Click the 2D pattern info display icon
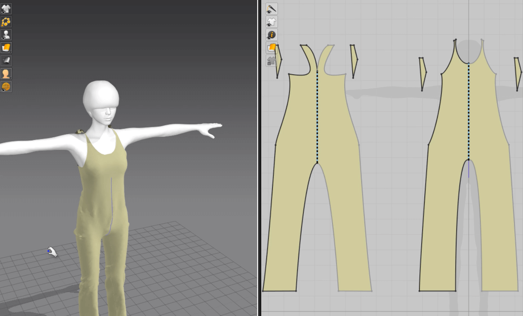This screenshot has height=316, width=523. point(271,35)
